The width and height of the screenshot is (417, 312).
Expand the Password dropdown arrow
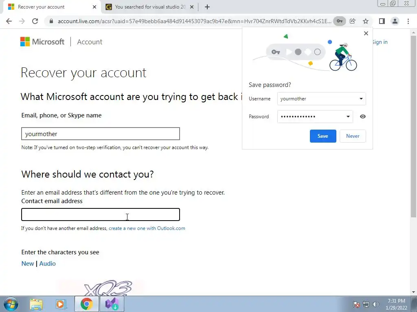coord(348,117)
